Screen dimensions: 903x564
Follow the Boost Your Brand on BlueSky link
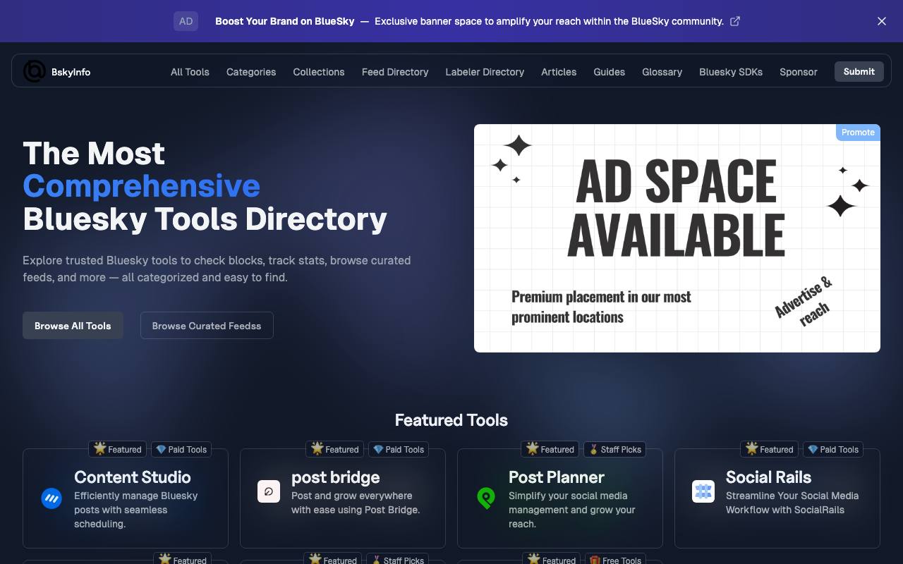coord(285,21)
